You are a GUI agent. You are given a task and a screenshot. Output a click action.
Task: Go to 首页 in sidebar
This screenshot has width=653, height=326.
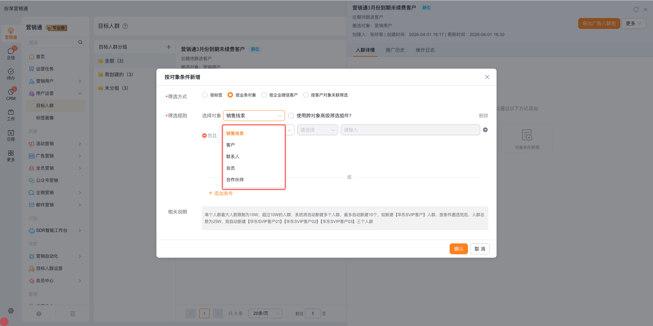pyautogui.click(x=55, y=57)
